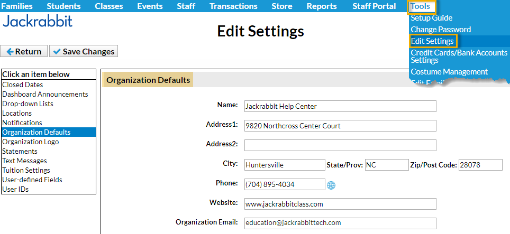The image size is (510, 234).
Task: Select Organization Defaults item
Action: pyautogui.click(x=49, y=132)
